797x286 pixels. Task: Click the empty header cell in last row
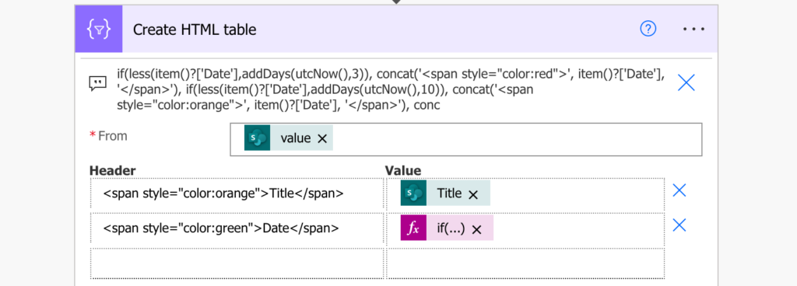[237, 263]
